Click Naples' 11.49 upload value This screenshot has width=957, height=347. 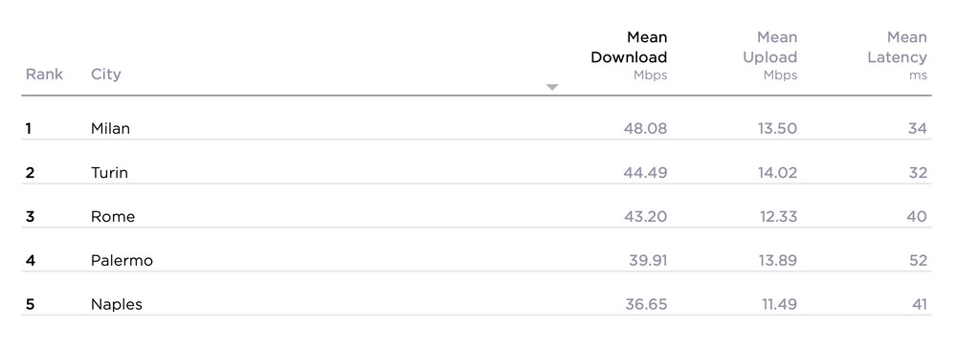tap(779, 304)
